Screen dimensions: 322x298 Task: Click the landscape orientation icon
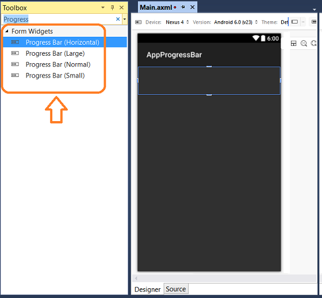294,22
